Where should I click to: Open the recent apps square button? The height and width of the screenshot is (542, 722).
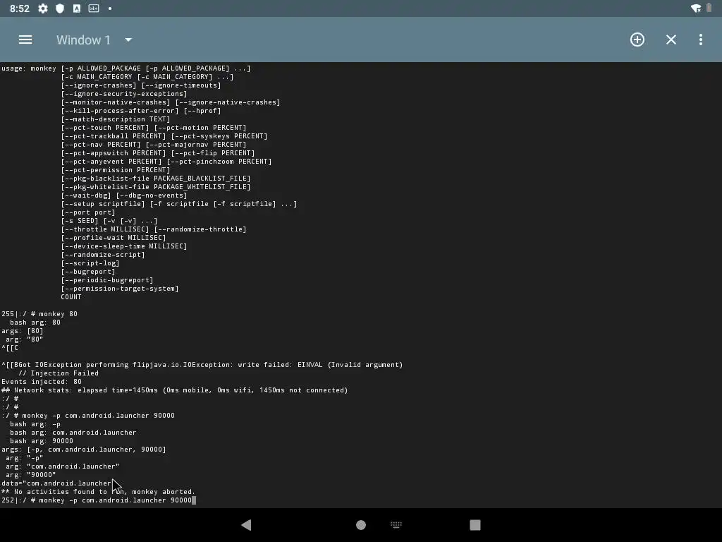(475, 525)
